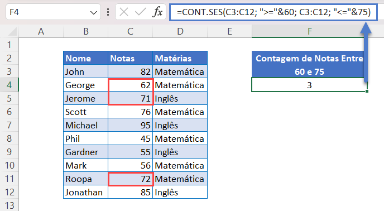Select column A header
This screenshot has height=211, width=384.
click(x=41, y=31)
